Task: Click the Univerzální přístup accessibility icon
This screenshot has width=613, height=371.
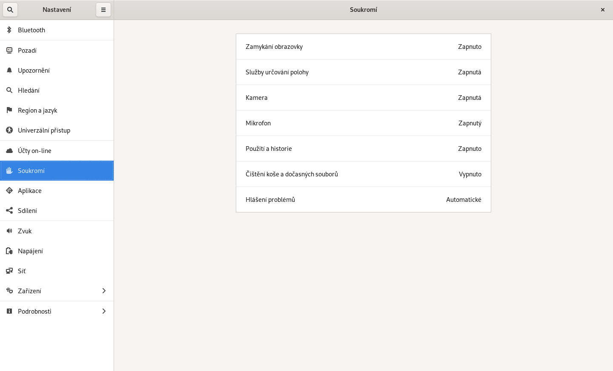Action: [9, 130]
